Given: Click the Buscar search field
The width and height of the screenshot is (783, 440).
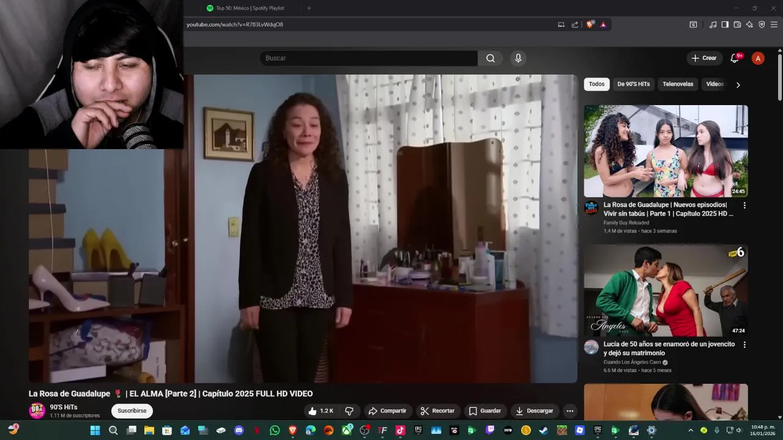Looking at the screenshot, I should coord(368,58).
